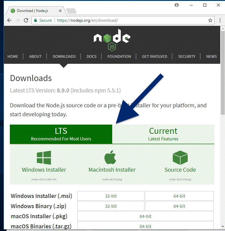Download 32-bit Windows Binary (.zip)
The image size is (225, 231).
coord(111,206)
